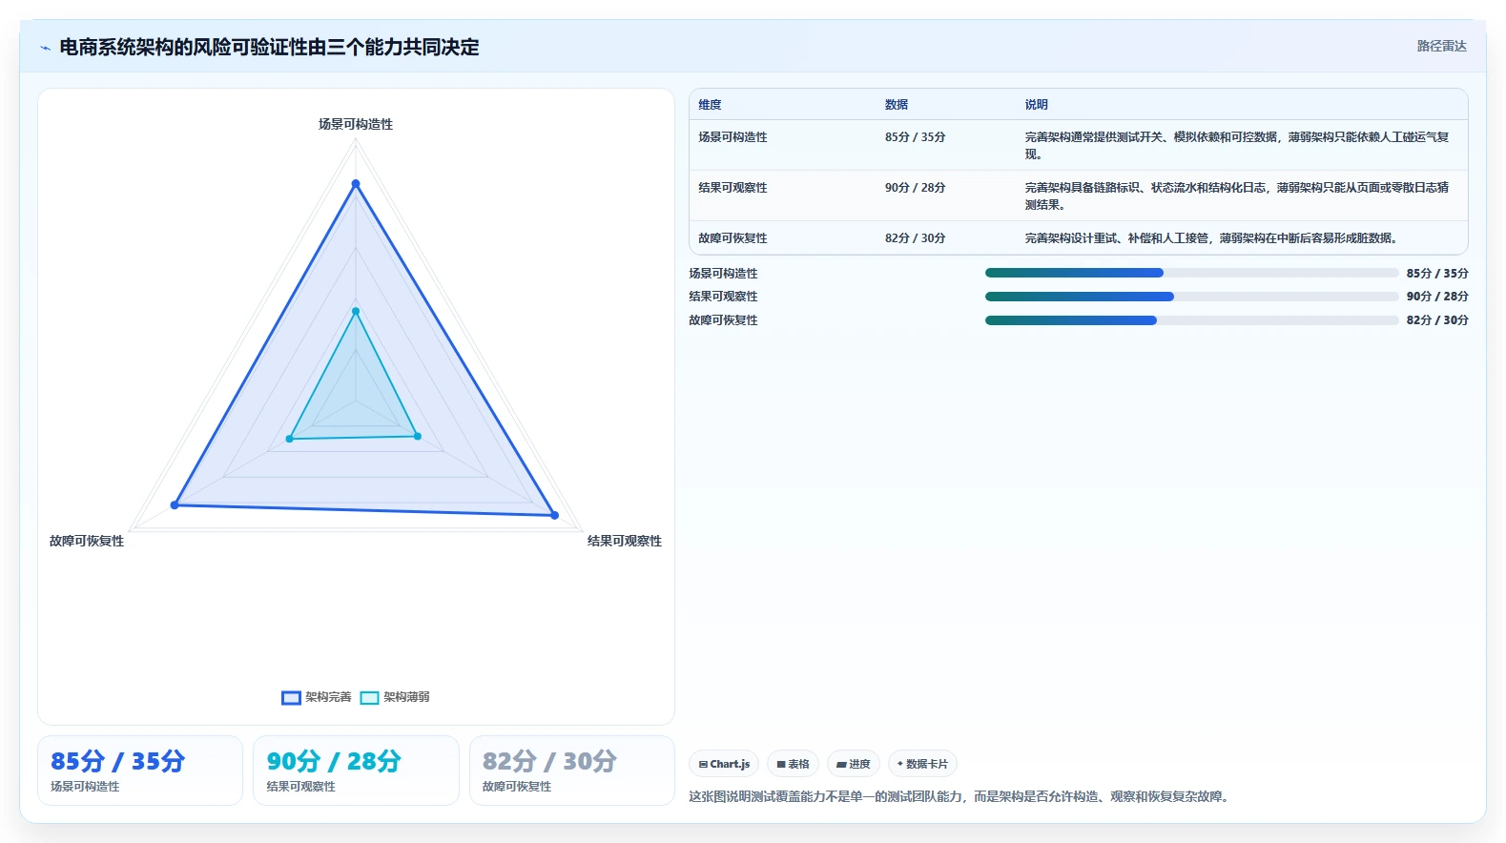This screenshot has height=843, width=1506.
Task: Select the dark blue point near 故障可恢复性 axis
Action: pos(175,504)
